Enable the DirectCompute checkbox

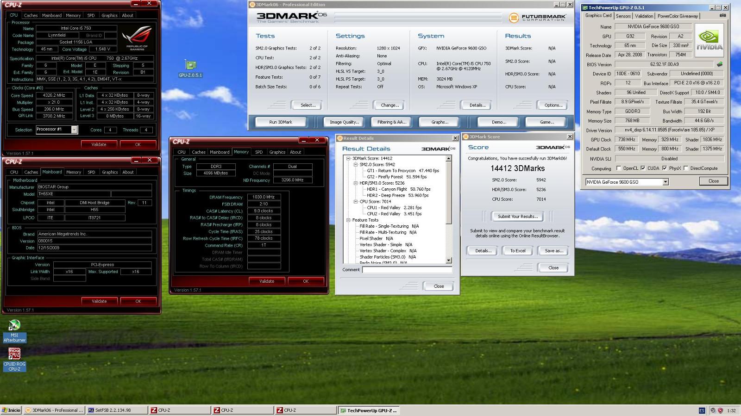[x=686, y=168]
